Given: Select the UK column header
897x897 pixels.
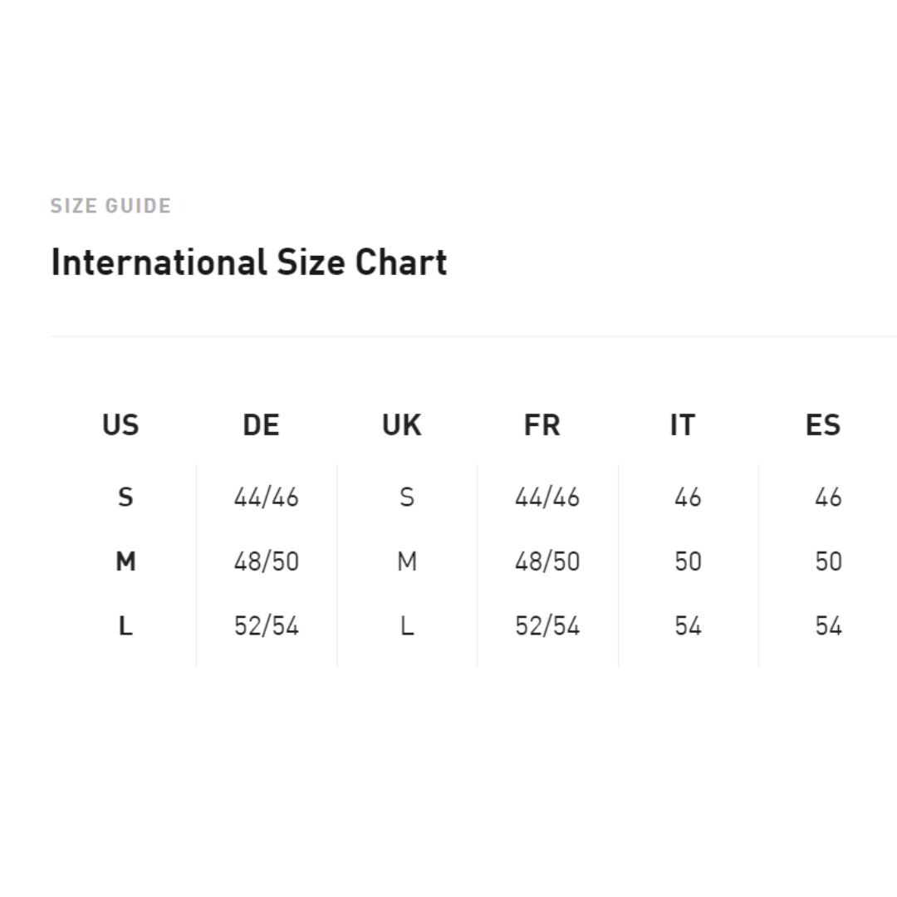Looking at the screenshot, I should (402, 424).
